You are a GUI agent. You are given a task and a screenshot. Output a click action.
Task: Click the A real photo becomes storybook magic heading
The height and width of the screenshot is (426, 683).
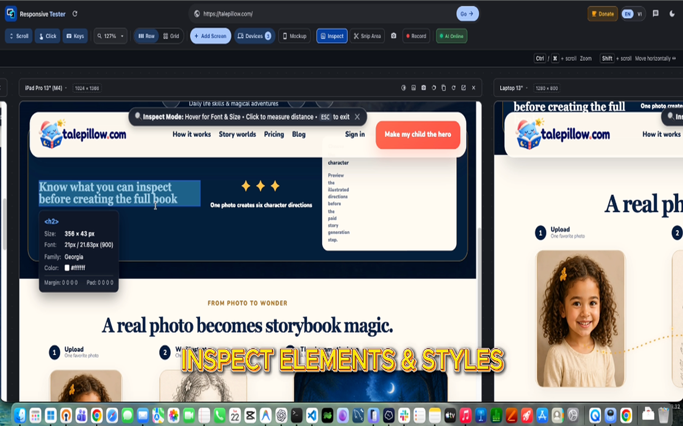point(248,325)
